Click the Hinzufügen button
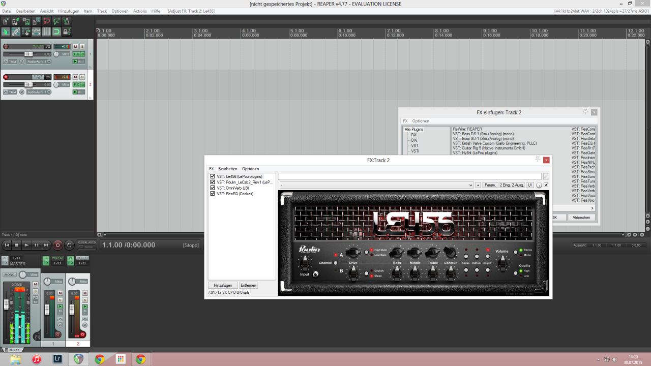The height and width of the screenshot is (366, 651). point(223,285)
